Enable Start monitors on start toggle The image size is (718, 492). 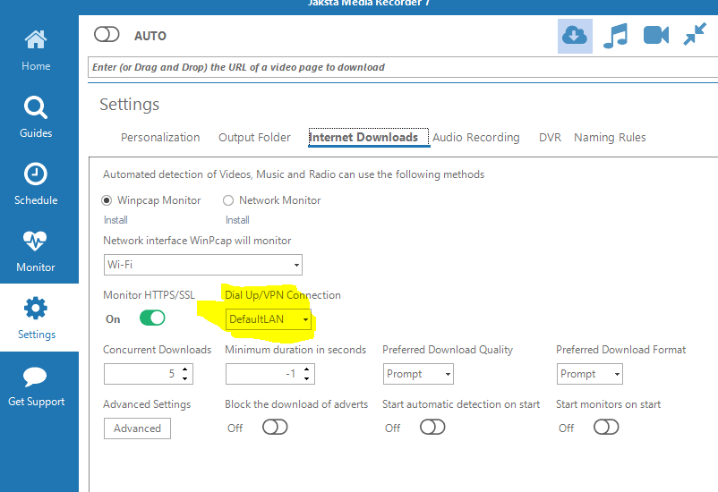coord(606,428)
